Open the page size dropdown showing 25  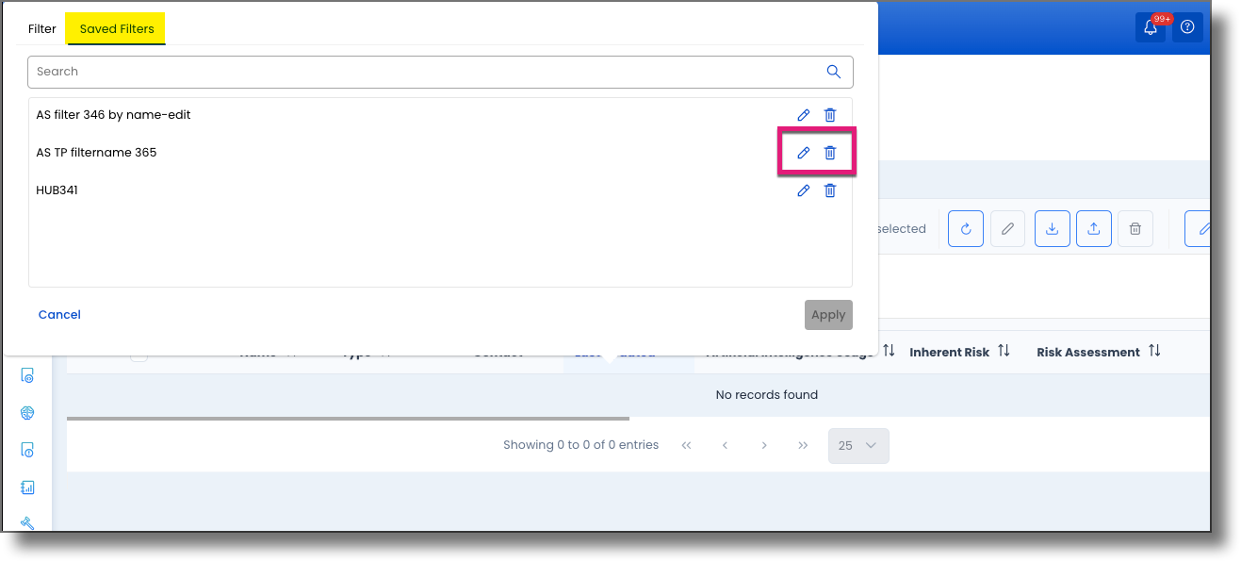pyautogui.click(x=857, y=444)
